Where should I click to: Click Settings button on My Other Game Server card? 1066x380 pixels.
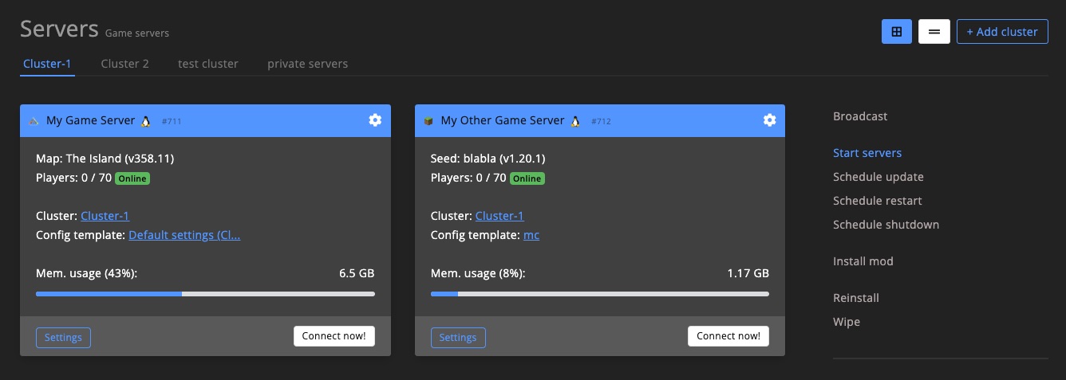point(458,337)
